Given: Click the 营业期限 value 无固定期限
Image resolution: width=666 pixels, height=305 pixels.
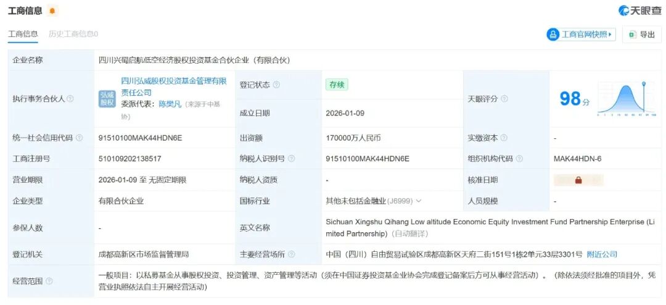Looking at the screenshot, I should (x=167, y=180).
